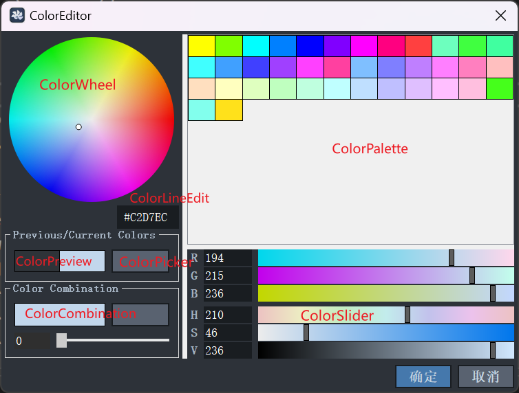Click the B channel slider handle

[x=493, y=293]
